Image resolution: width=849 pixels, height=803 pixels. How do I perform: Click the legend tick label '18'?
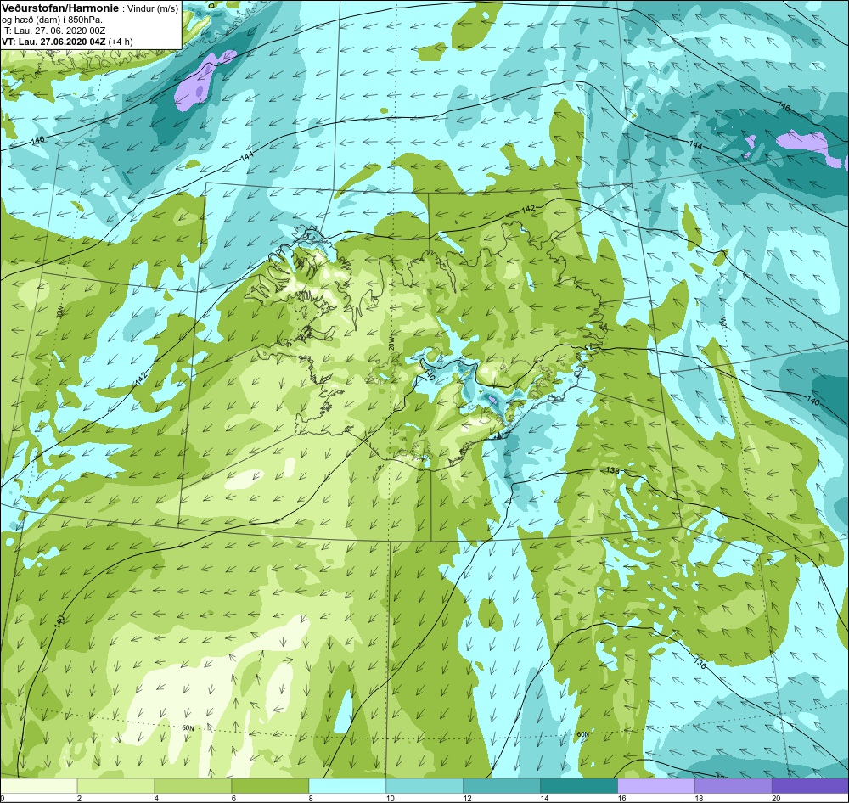[699, 798]
